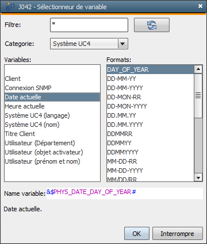Viewport: 207px width, 244px height.
Task: Choose DD-MON-RR format
Action: tap(151, 97)
